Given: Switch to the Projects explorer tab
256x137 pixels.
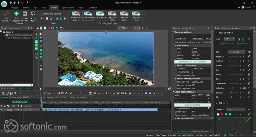Looking at the screenshot, I should click(x=8, y=88).
